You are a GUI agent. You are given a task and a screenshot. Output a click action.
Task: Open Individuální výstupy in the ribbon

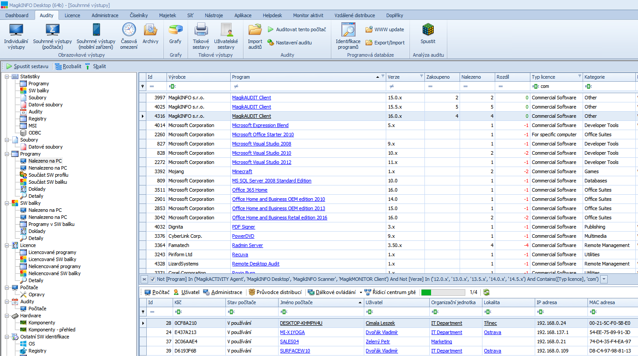point(16,36)
